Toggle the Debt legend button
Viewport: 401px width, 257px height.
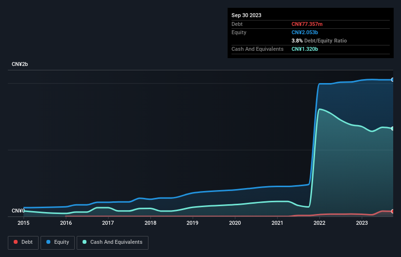[x=23, y=242]
